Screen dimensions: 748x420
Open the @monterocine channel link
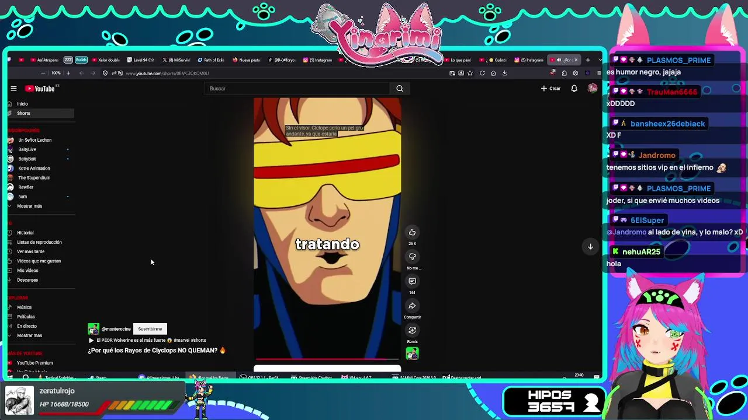116,329
